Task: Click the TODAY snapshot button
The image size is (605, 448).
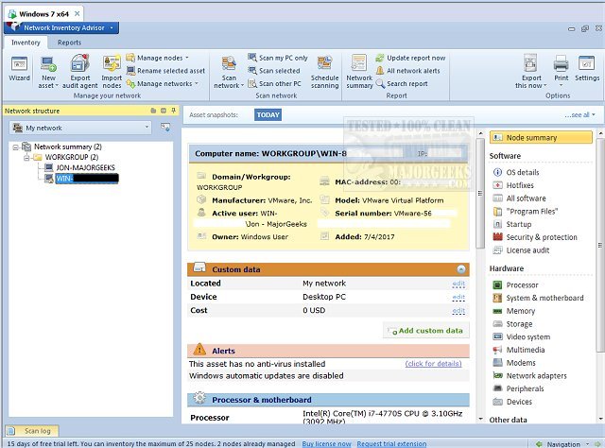Action: (268, 115)
